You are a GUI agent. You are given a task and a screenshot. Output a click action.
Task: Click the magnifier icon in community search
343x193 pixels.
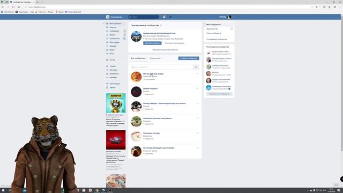[x=196, y=67]
